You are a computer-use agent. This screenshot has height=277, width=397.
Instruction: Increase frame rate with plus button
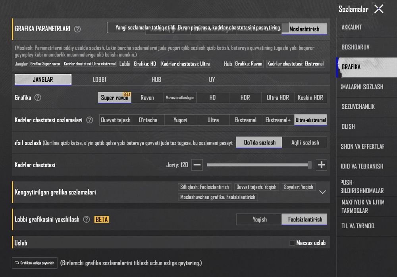[x=322, y=165]
